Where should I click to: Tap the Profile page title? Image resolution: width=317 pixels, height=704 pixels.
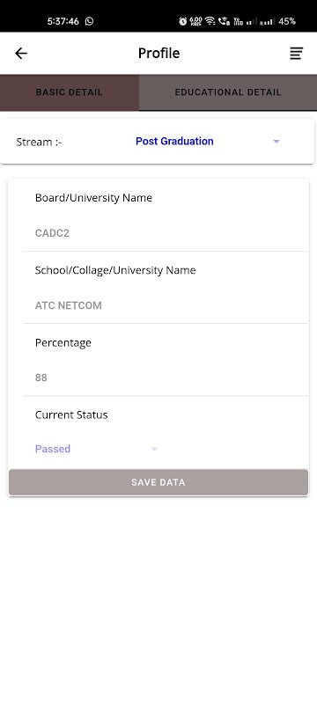coord(159,53)
